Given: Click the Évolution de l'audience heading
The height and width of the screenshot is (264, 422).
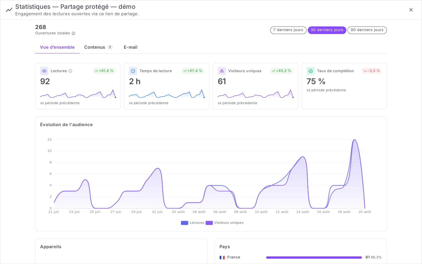Looking at the screenshot, I should point(66,125).
